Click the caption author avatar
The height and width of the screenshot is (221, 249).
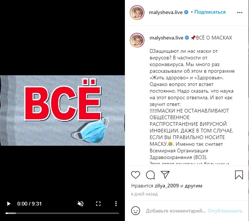click(137, 40)
